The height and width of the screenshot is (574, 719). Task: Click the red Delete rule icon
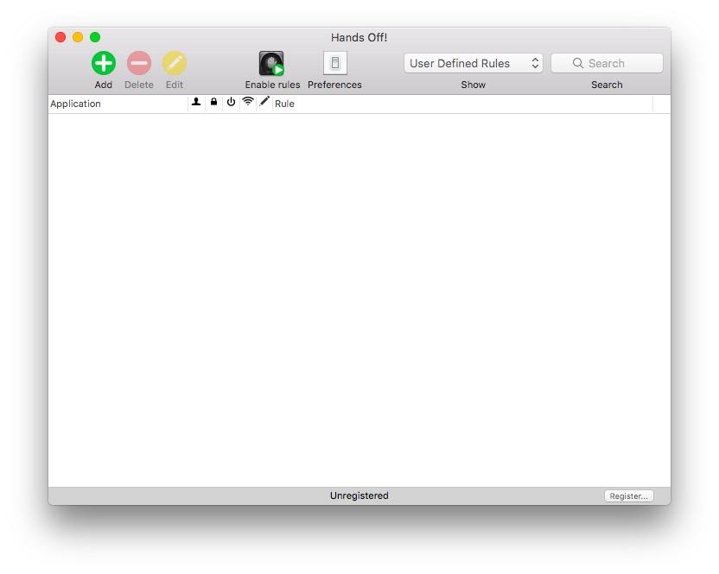(x=139, y=63)
